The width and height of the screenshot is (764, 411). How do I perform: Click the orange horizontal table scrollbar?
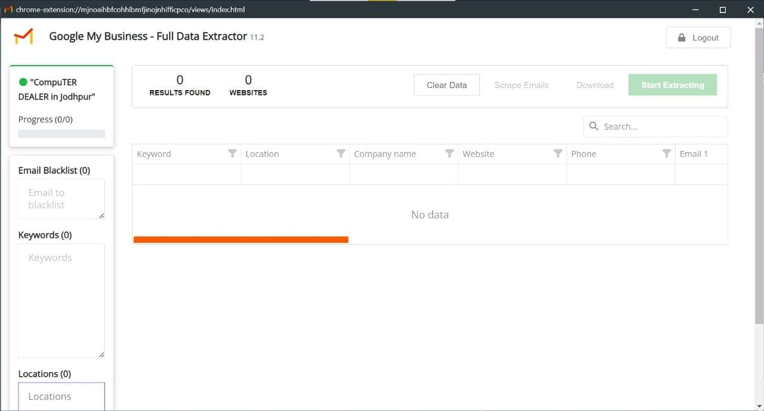[241, 240]
